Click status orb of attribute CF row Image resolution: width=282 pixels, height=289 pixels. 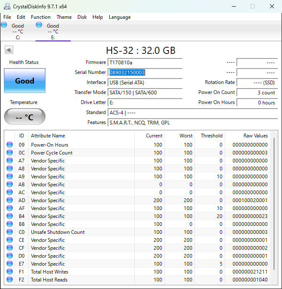coord(10,248)
